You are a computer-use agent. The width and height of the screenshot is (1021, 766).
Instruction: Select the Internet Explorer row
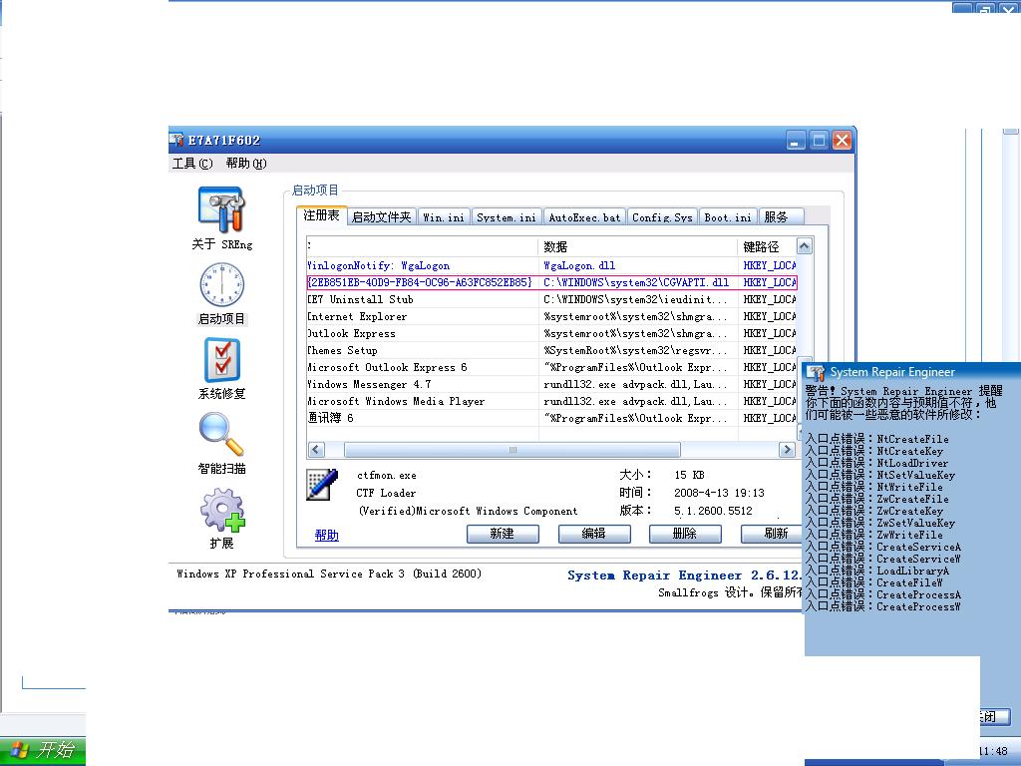click(551, 316)
